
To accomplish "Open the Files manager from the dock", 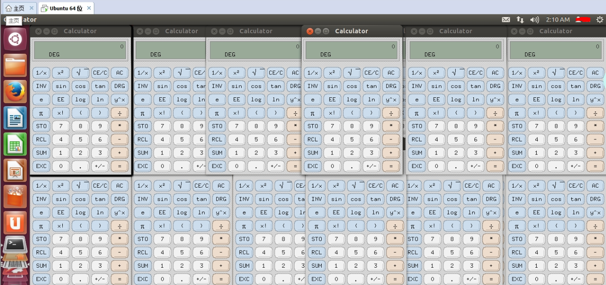I will pyautogui.click(x=15, y=65).
